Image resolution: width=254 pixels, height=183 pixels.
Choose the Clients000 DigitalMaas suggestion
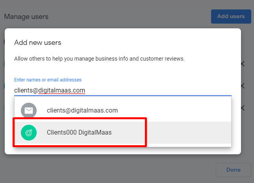(122, 133)
